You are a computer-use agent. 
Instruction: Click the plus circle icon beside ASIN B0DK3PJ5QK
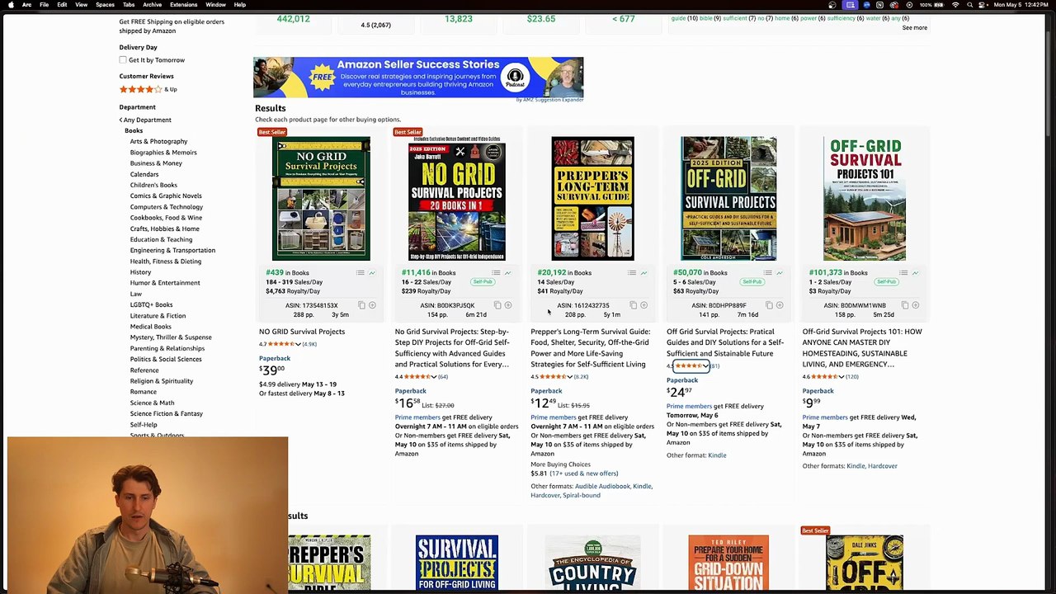click(x=508, y=306)
